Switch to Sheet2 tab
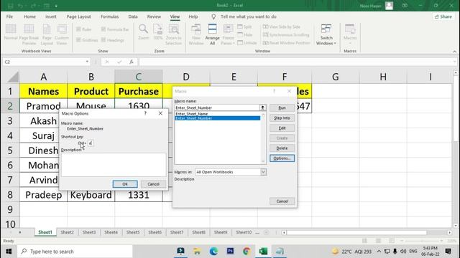Screen dimensions: 460x258 pos(67,232)
